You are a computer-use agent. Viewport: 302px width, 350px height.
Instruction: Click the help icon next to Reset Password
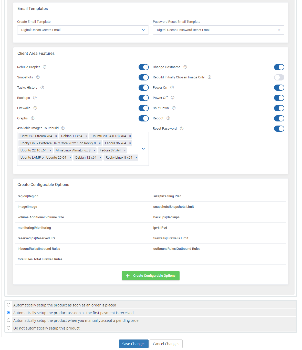click(182, 128)
